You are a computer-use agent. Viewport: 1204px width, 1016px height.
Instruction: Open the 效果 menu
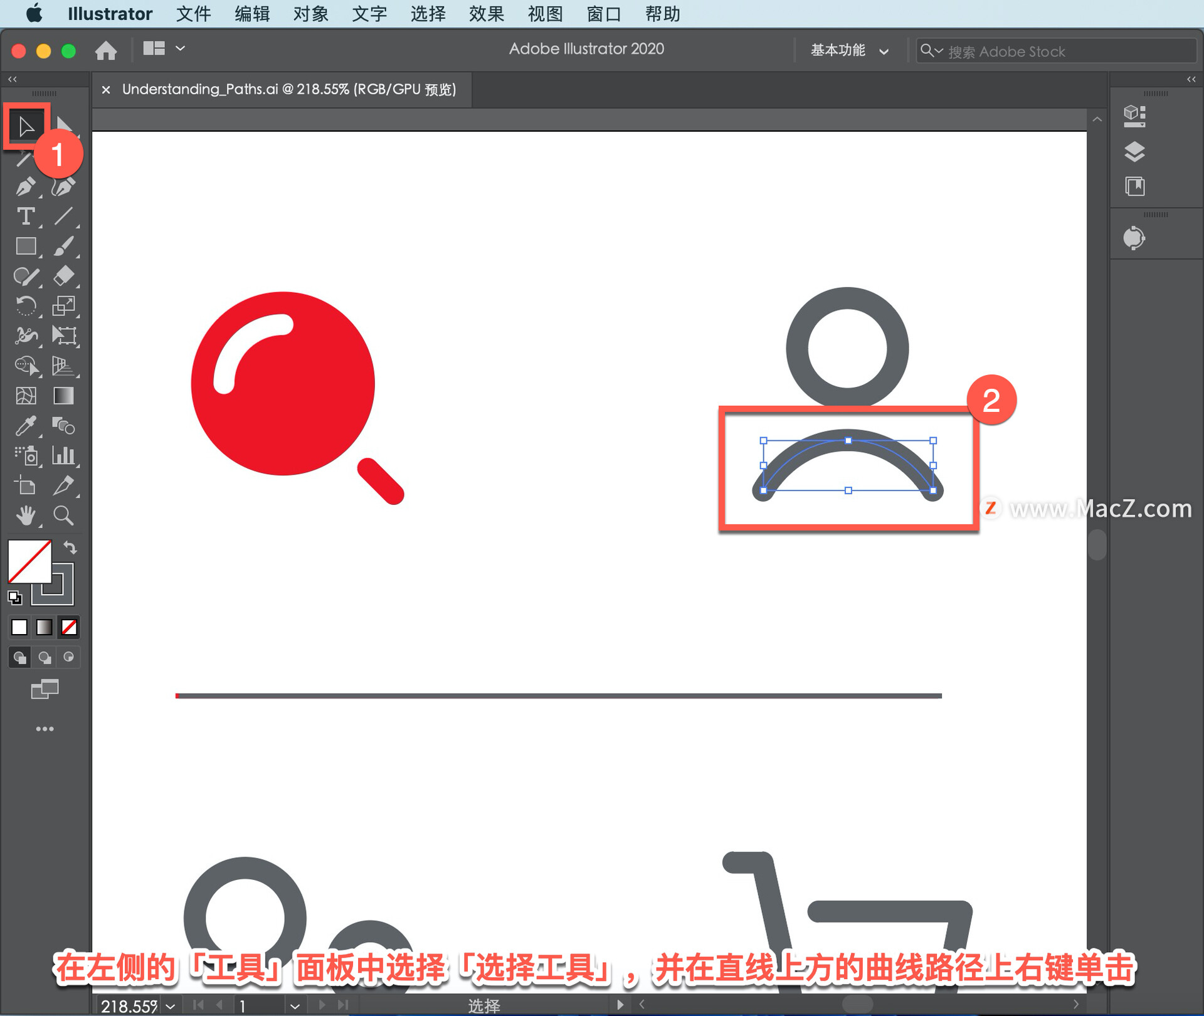[487, 14]
